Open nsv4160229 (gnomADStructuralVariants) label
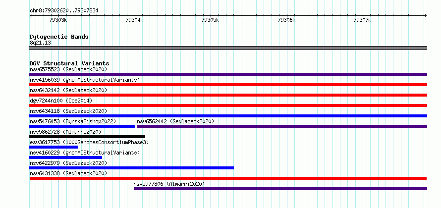This screenshot has width=441, height=208. 85,153
